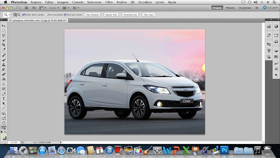Switch to Pintura workspace
Viewport: 280px width, 158px height.
click(x=230, y=8)
